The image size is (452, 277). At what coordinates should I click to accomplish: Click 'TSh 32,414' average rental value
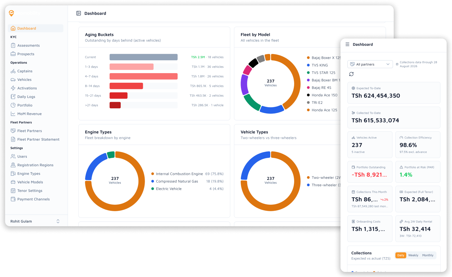(415, 229)
